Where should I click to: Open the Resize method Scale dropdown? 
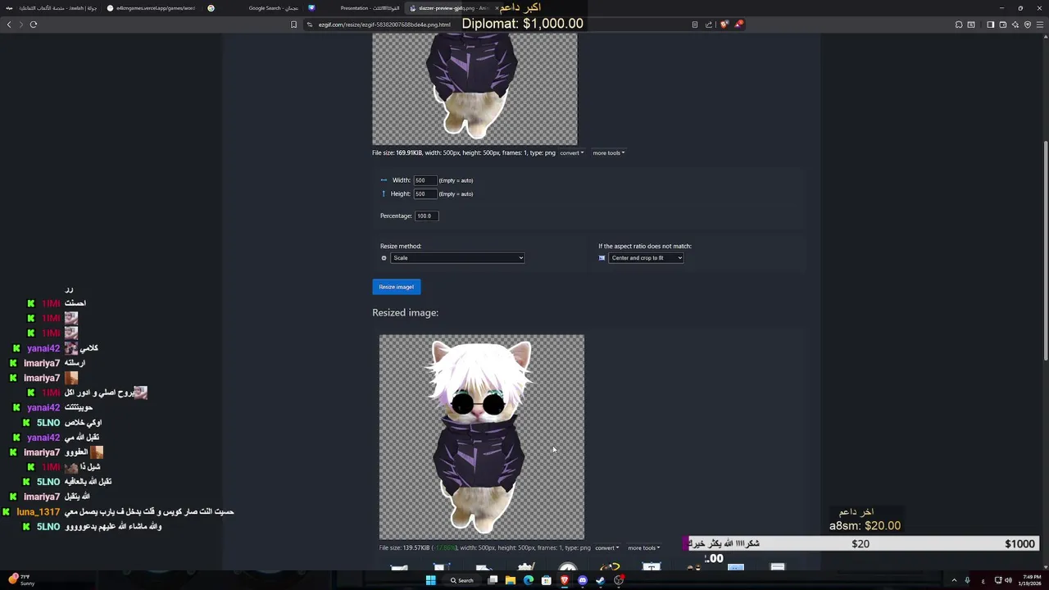(x=457, y=258)
